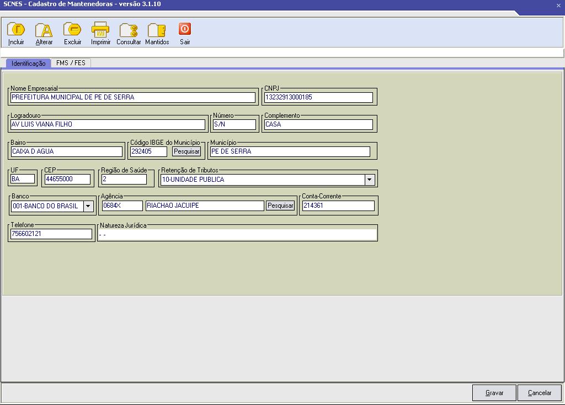
Task: Select the Telefone input field
Action: pos(51,234)
